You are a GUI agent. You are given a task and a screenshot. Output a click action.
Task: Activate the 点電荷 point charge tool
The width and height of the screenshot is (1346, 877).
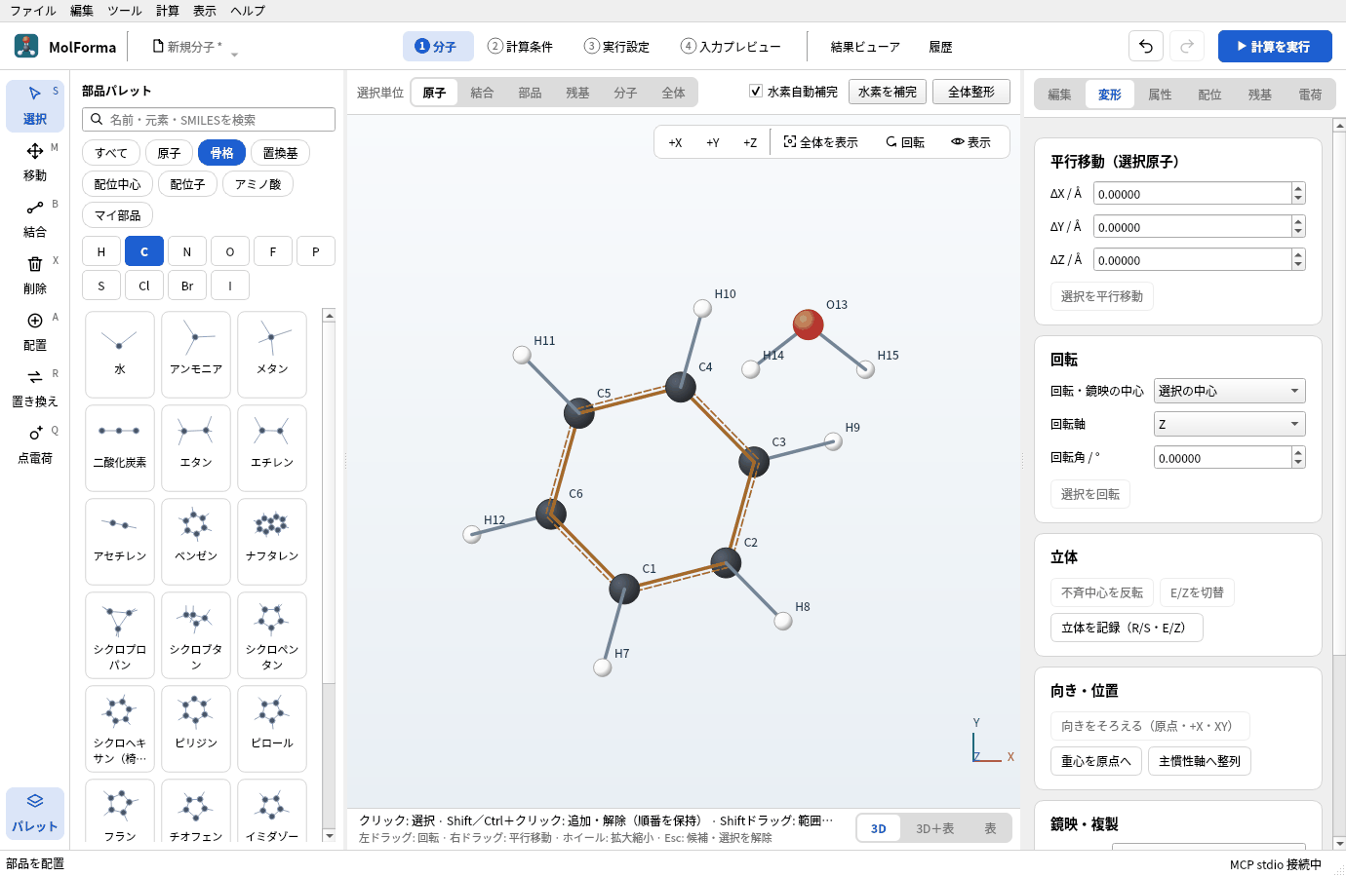tap(35, 444)
